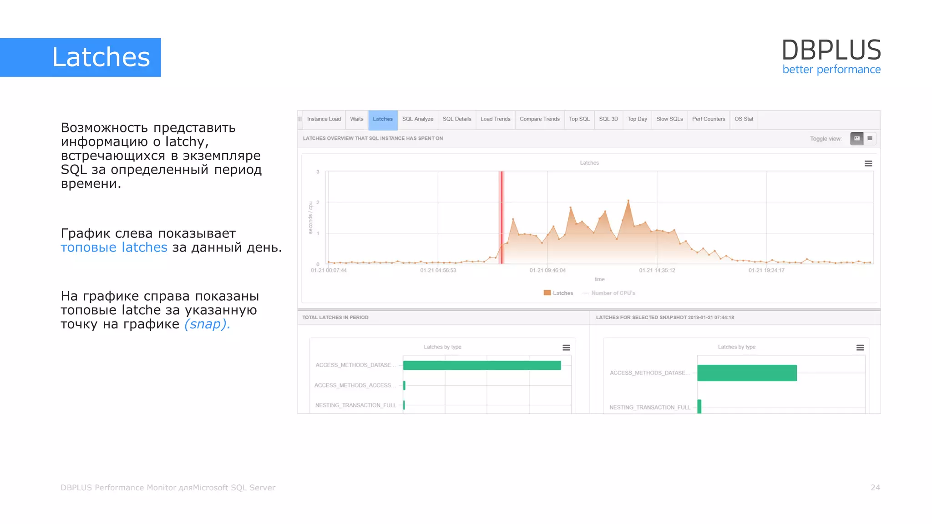Click the blue '(snap)' italic text

click(x=207, y=324)
